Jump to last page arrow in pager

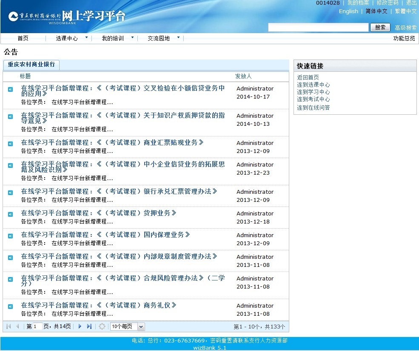pyautogui.click(x=89, y=326)
